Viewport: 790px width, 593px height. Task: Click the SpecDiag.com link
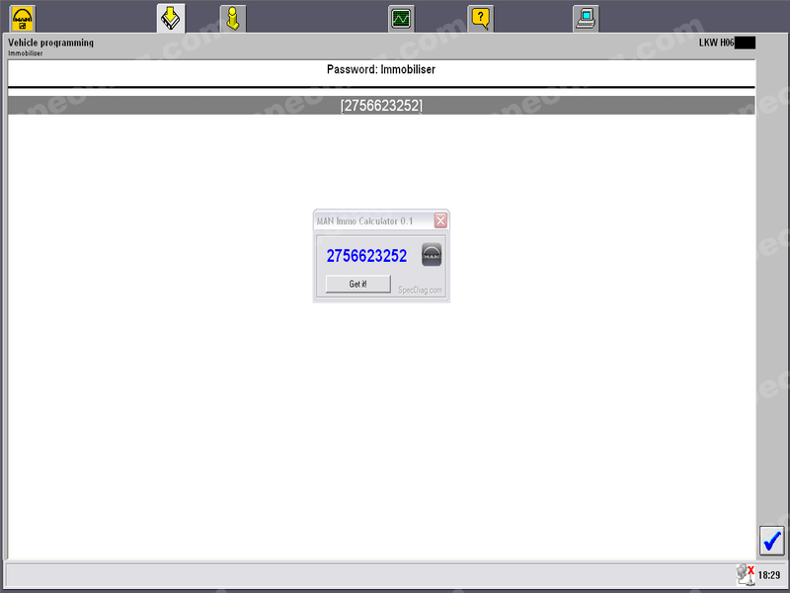tap(420, 290)
